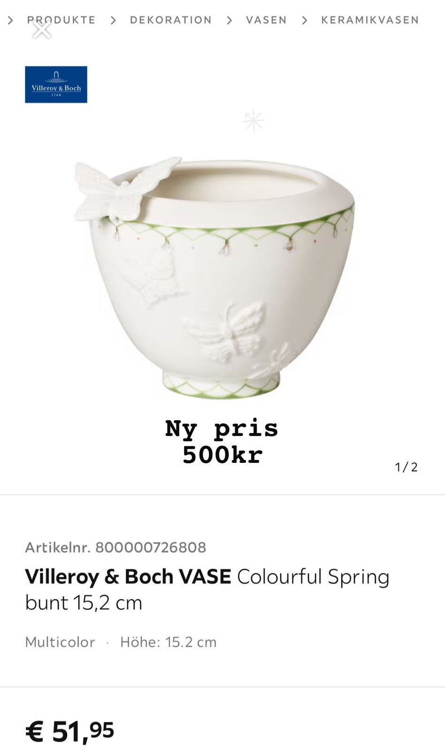Click the chevron before DEKORATION breadcrumb
445x751 pixels.
(x=113, y=20)
